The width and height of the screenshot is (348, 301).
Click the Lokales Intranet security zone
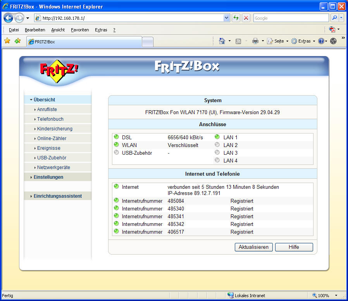246,296
